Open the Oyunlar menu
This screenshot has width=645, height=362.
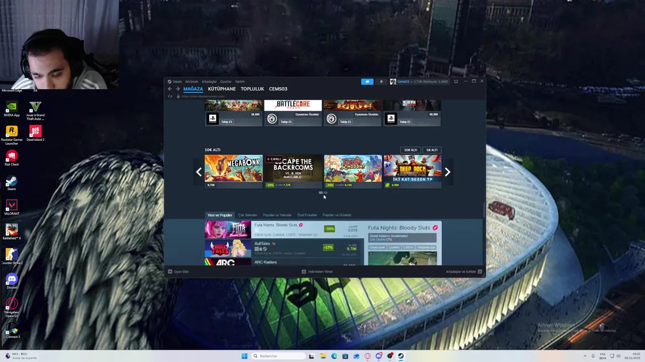click(x=226, y=81)
